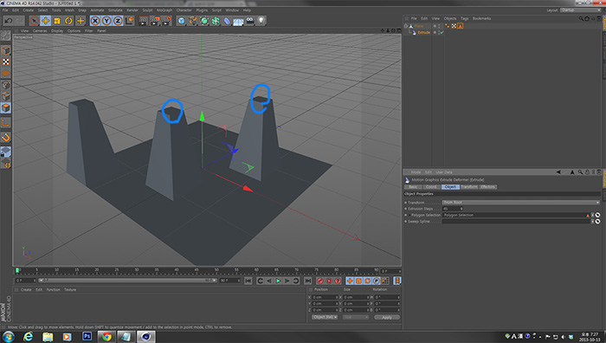Open the Simulate menu

(x=115, y=10)
